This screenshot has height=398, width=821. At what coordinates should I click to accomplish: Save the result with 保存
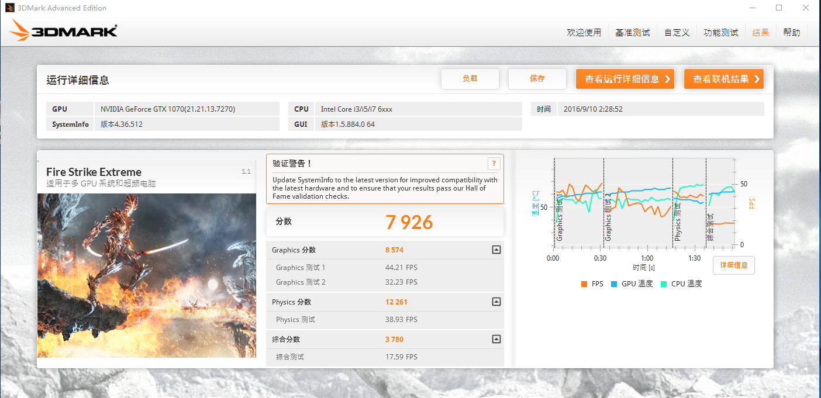pyautogui.click(x=537, y=78)
